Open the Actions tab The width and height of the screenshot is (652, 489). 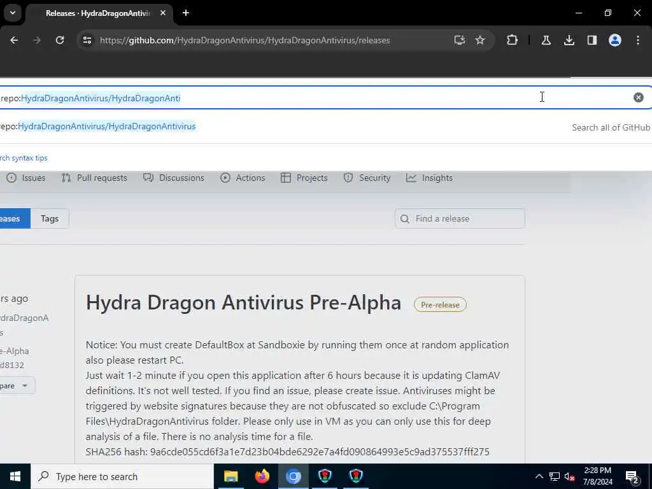point(243,178)
